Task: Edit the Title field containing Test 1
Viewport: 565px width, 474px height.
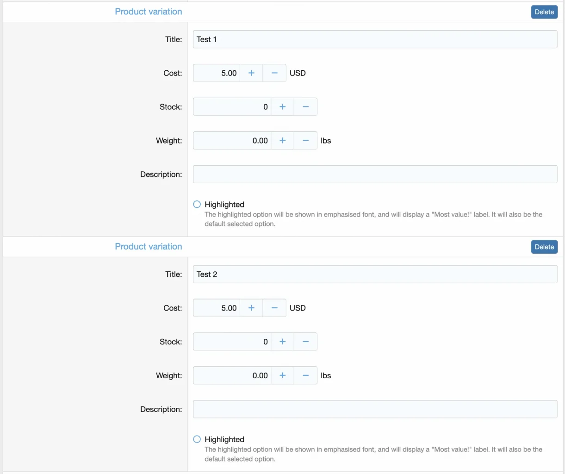Action: [x=375, y=39]
